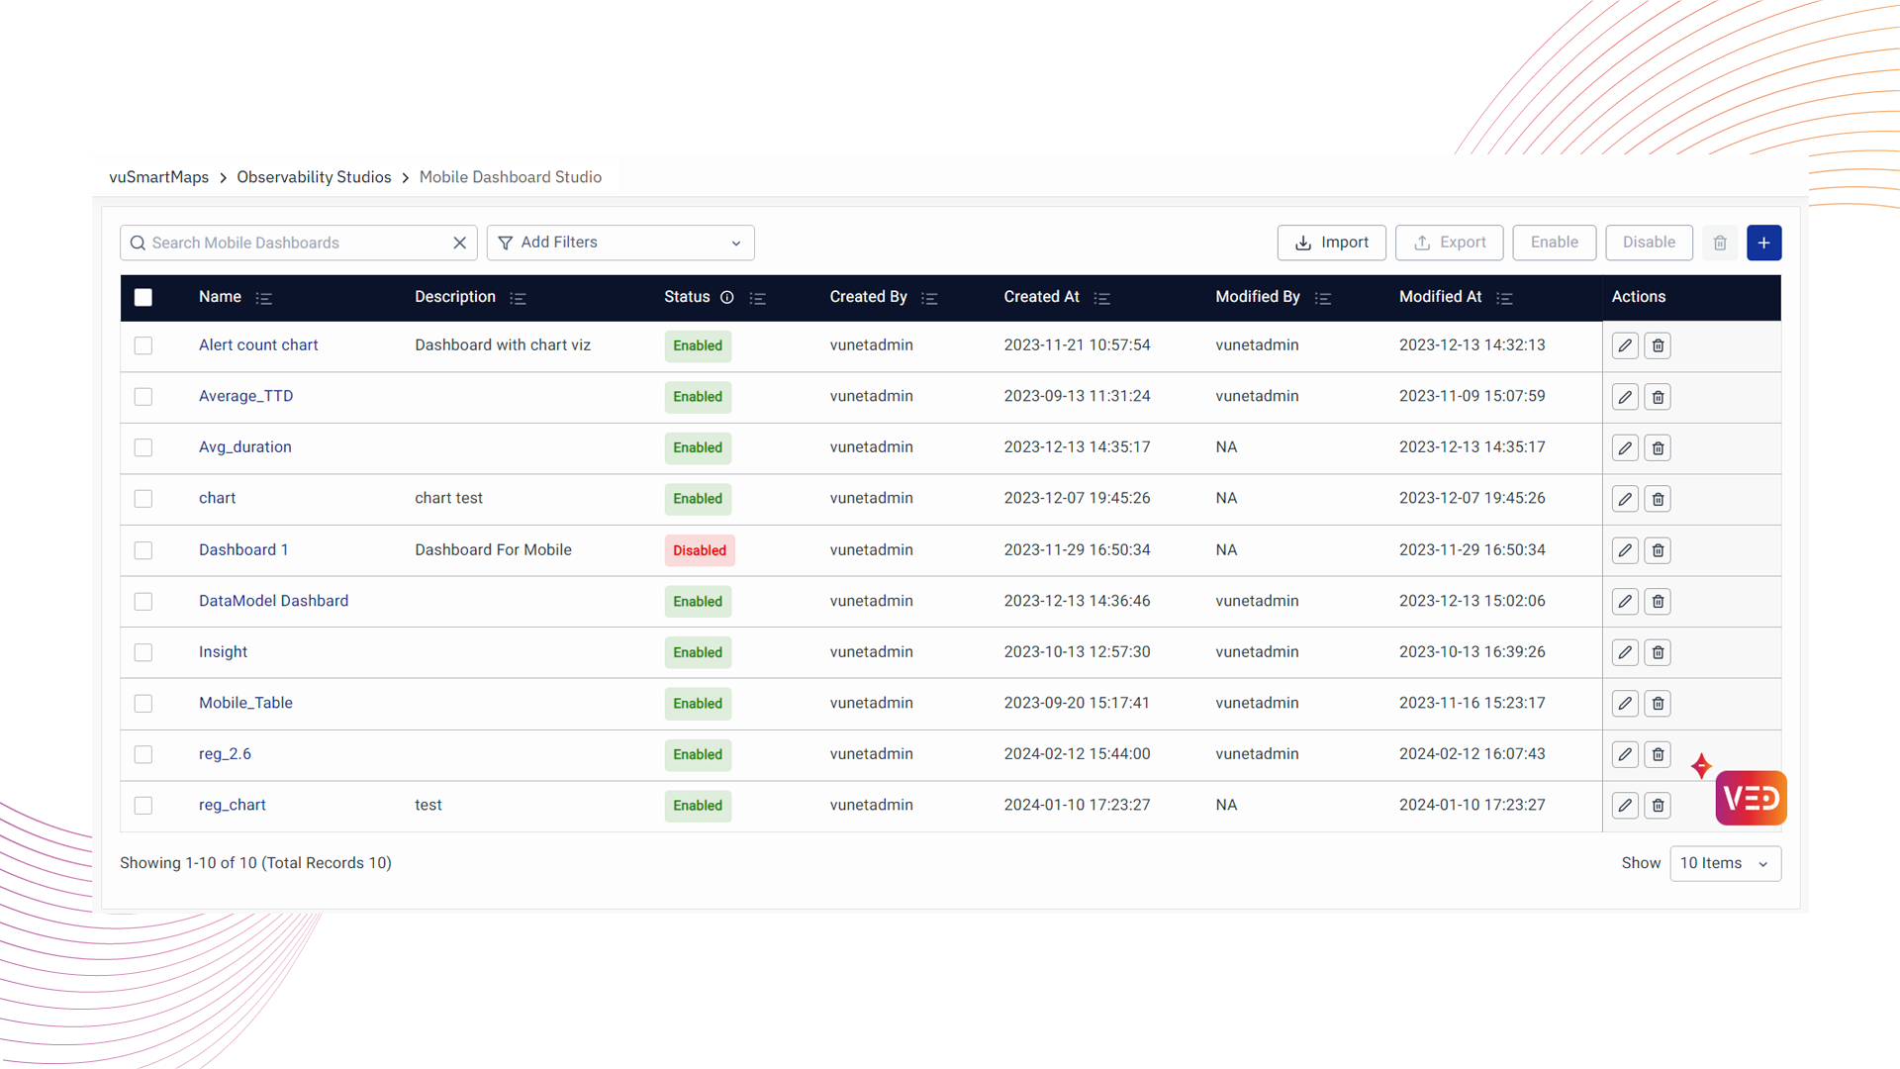This screenshot has height=1069, width=1900.
Task: Open Modified By column options menu
Action: click(1322, 298)
